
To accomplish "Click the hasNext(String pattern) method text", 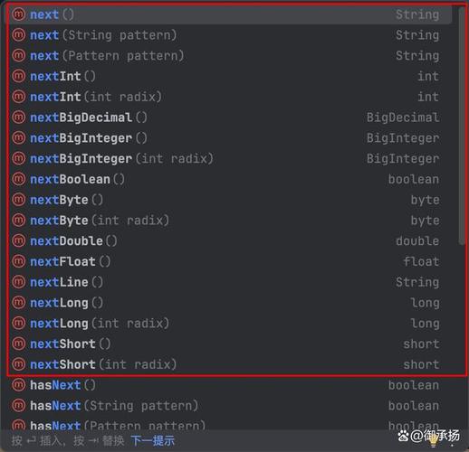I will (x=114, y=406).
